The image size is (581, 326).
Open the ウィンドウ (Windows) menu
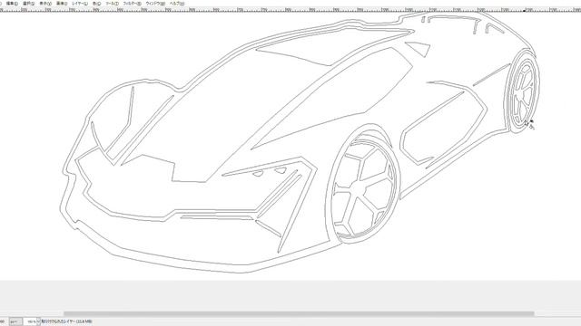click(x=155, y=4)
